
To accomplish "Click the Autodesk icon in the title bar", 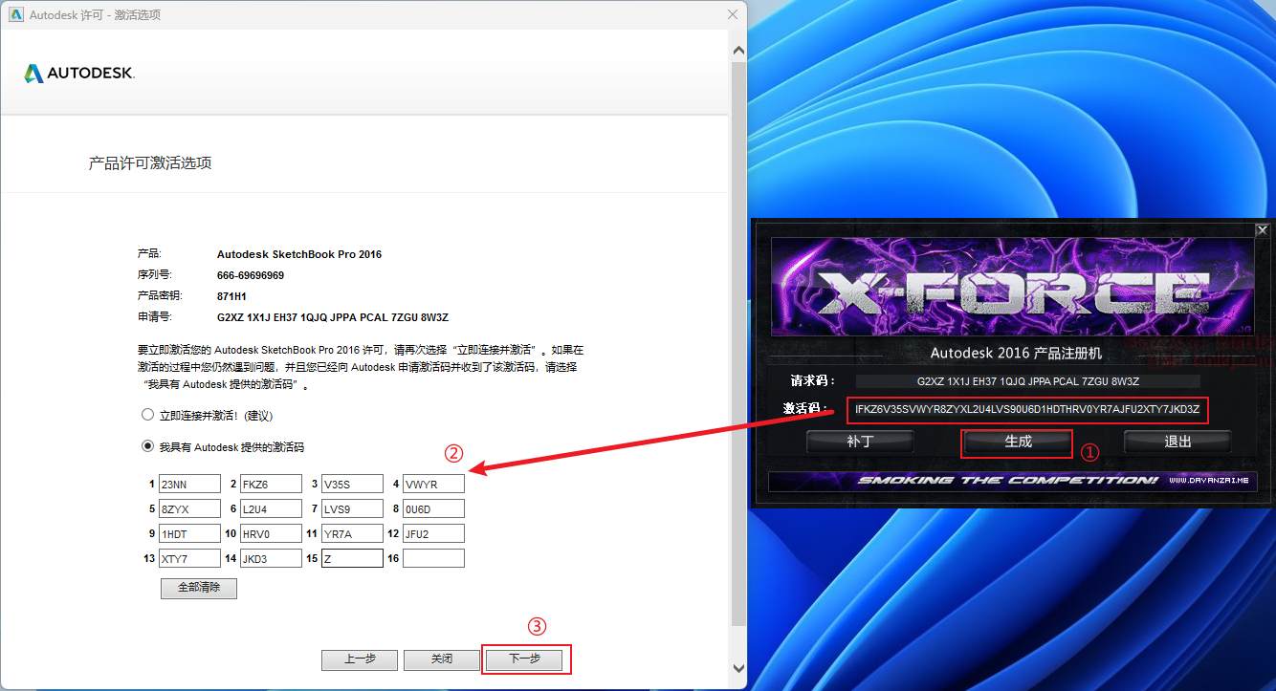I will pos(15,14).
